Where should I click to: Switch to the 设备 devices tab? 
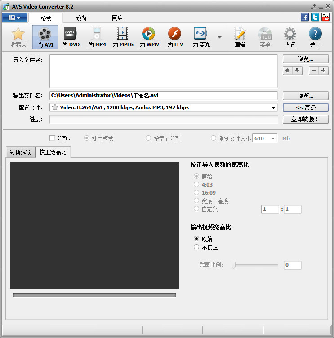click(x=81, y=18)
